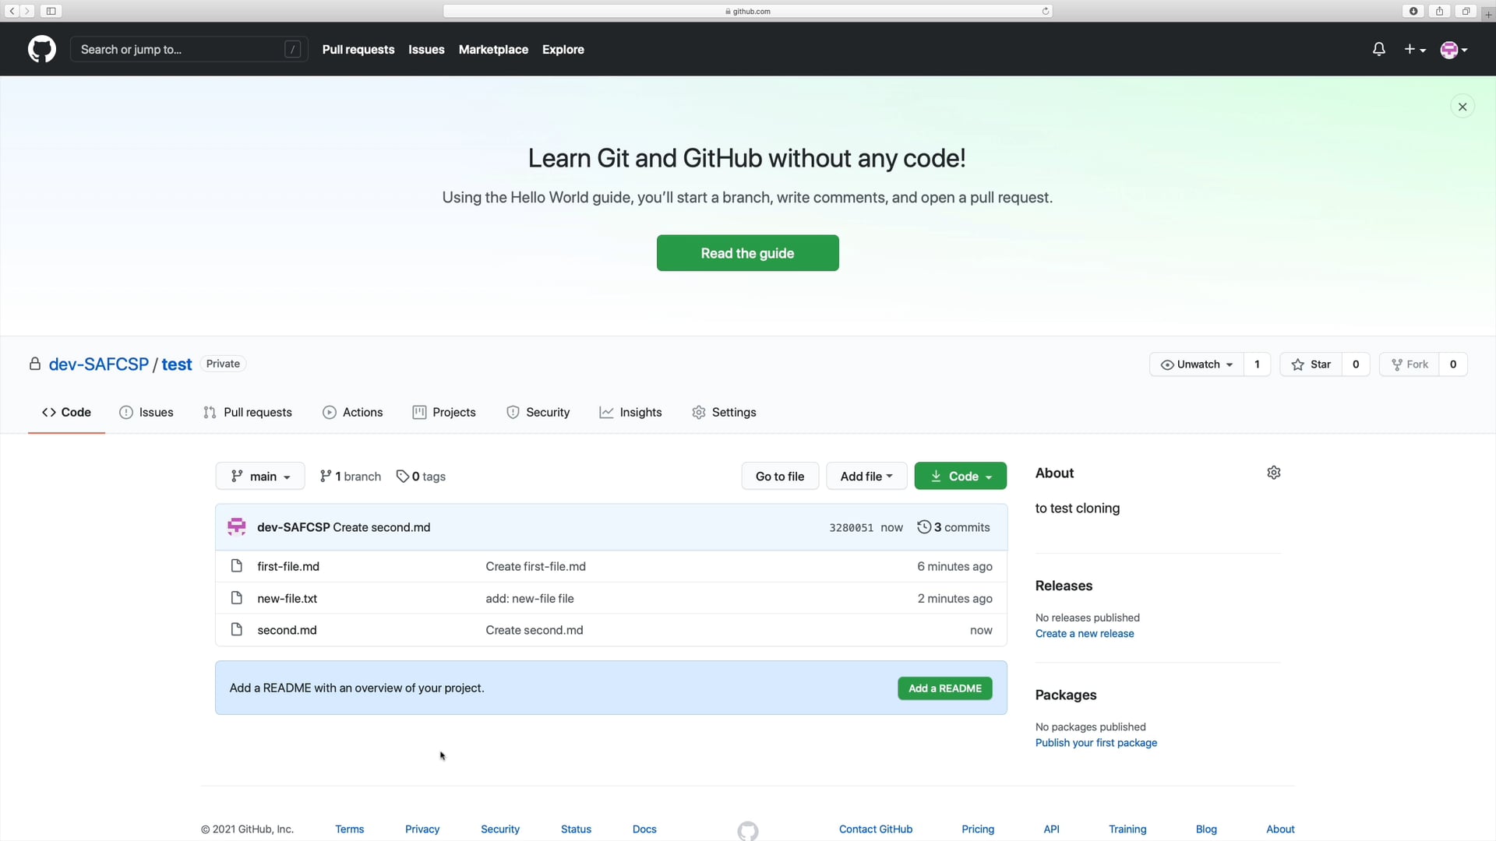Open the notifications bell
The height and width of the screenshot is (841, 1496).
point(1379,49)
